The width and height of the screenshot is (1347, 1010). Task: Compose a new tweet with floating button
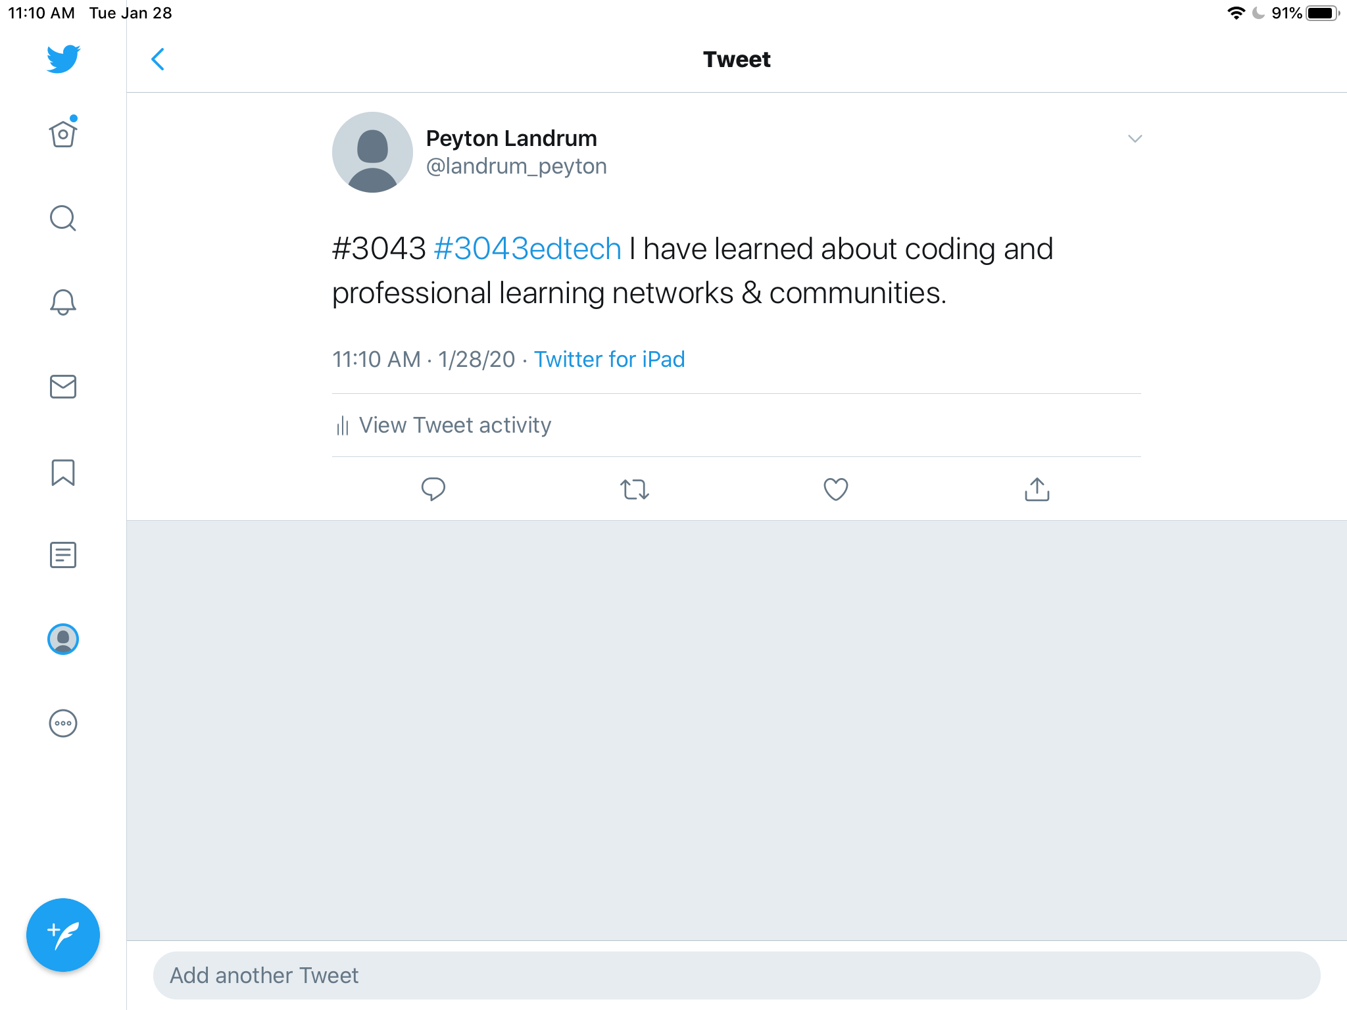click(63, 934)
